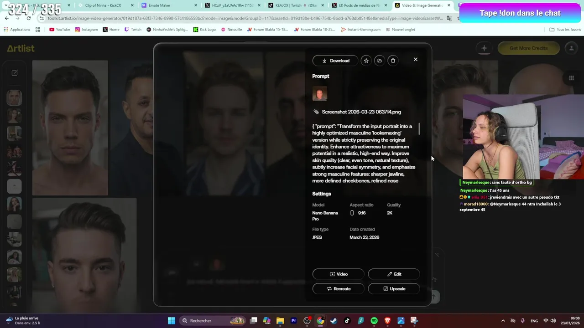Select the 'Screenshot 2026-03-23 063714.png' filename
This screenshot has width=584, height=328.
click(x=361, y=112)
